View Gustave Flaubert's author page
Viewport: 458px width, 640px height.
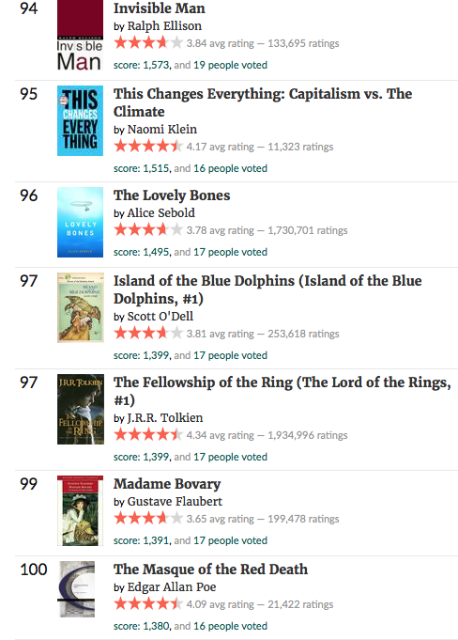[175, 502]
